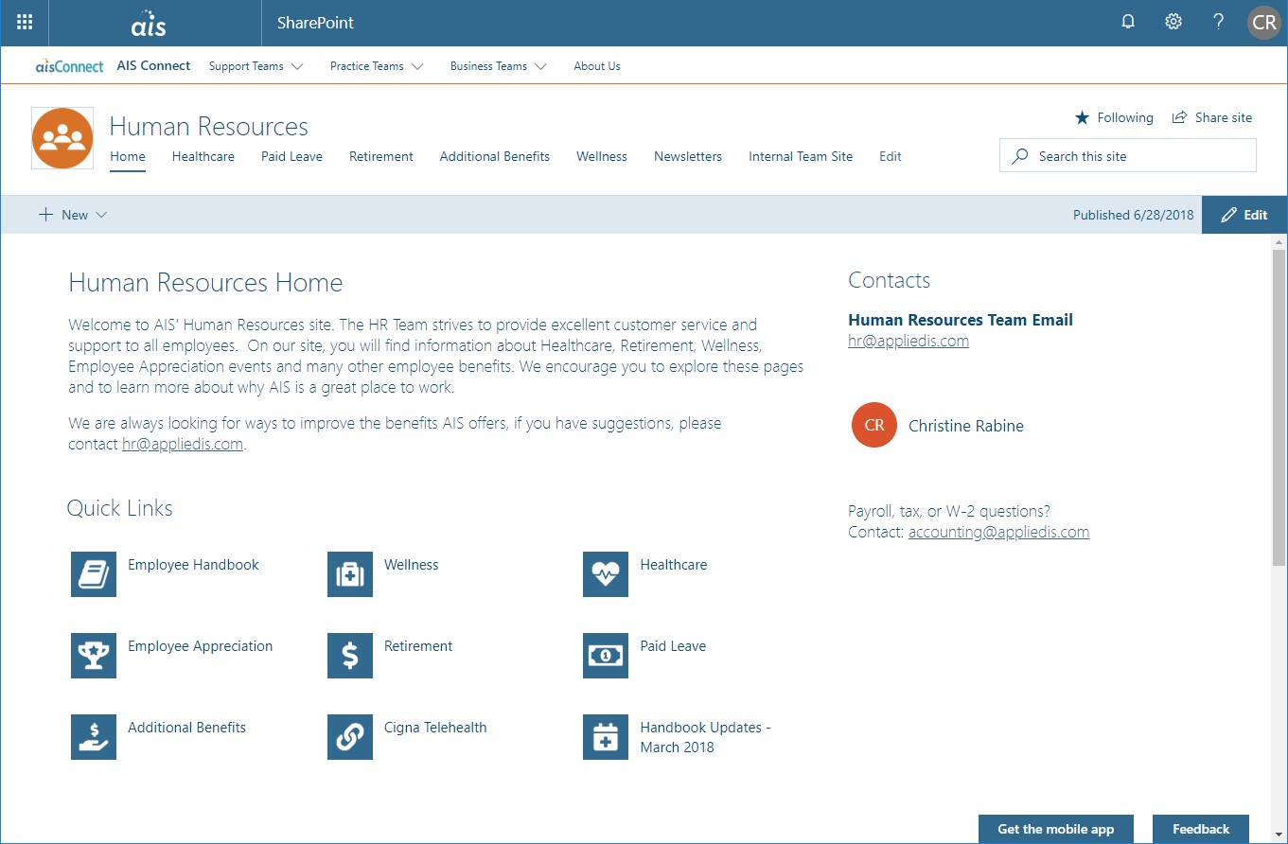
Task: Click the Wellness medical kit icon
Action: pyautogui.click(x=349, y=574)
